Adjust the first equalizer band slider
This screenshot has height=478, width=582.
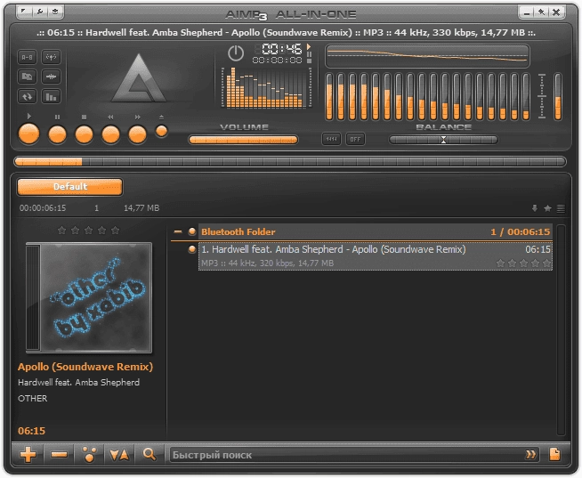tap(329, 97)
